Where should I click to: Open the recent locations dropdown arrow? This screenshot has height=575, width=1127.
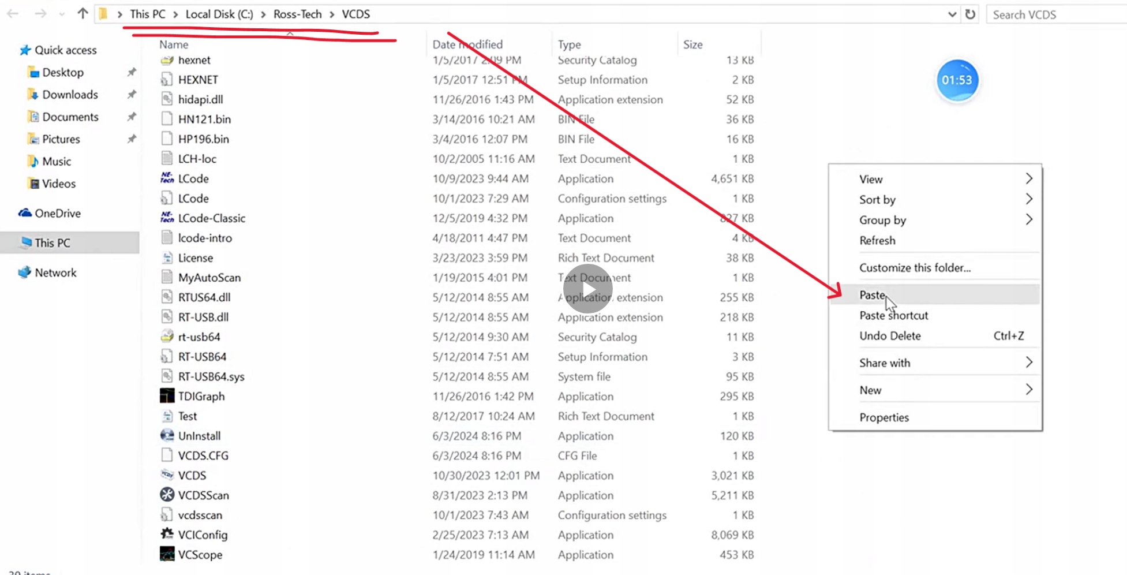click(62, 14)
